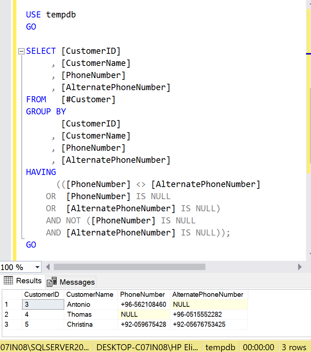Click the right arrow of horizontal scrollbar
Screen dimensions: 311x352
click(x=300, y=267)
